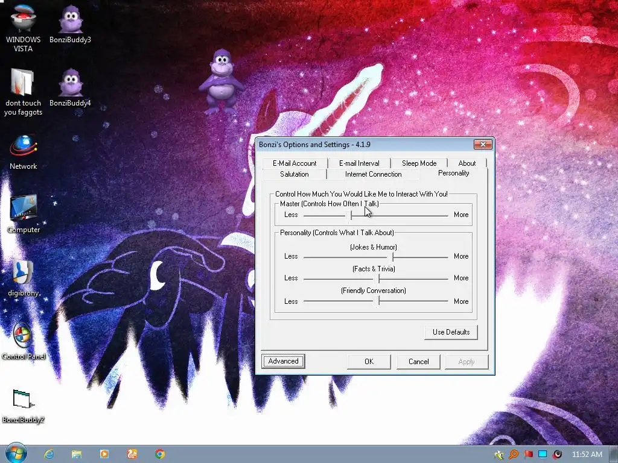Click the orange magnifier tray icon
Screen dimensions: 618x463
click(x=514, y=455)
